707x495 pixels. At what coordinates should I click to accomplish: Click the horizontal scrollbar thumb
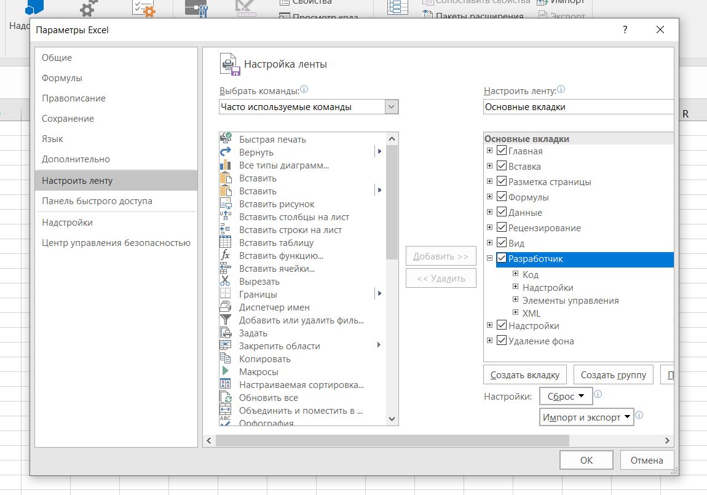coord(392,440)
